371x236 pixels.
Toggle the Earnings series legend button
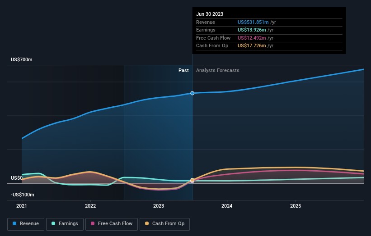click(65, 224)
